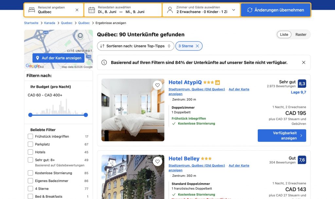Screen dimensions: 335x199
Task: Click the info icon in availability notice
Action: pos(104,62)
